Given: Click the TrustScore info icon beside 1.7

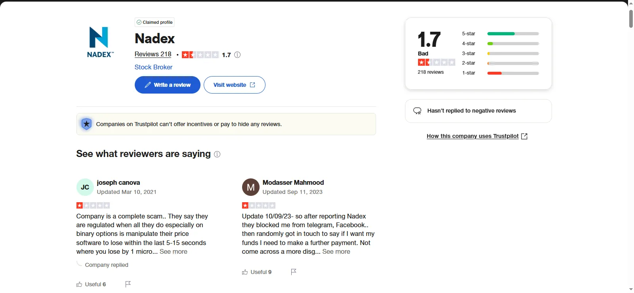Looking at the screenshot, I should [237, 55].
